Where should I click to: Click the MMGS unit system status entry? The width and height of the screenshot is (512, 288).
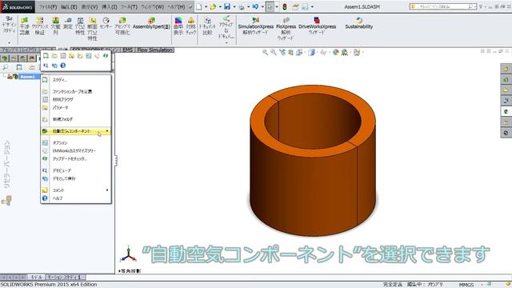point(466,285)
